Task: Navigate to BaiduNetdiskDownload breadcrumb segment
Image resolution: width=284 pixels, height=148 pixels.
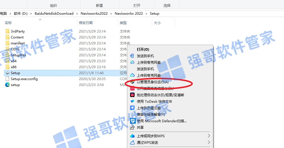Action: [54, 14]
